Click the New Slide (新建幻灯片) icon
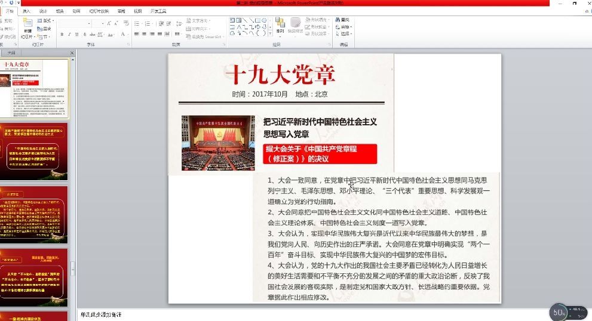Image resolution: width=592 pixels, height=321 pixels. pos(27,25)
